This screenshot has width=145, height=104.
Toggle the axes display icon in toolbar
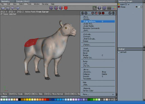pos(114,8)
